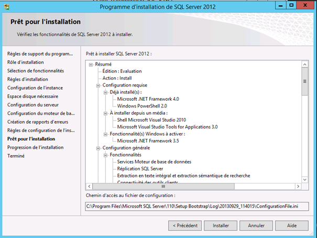Select Microsoft .NET Framework 4.0 row
Screen dimensions: 317x238
point(148,99)
